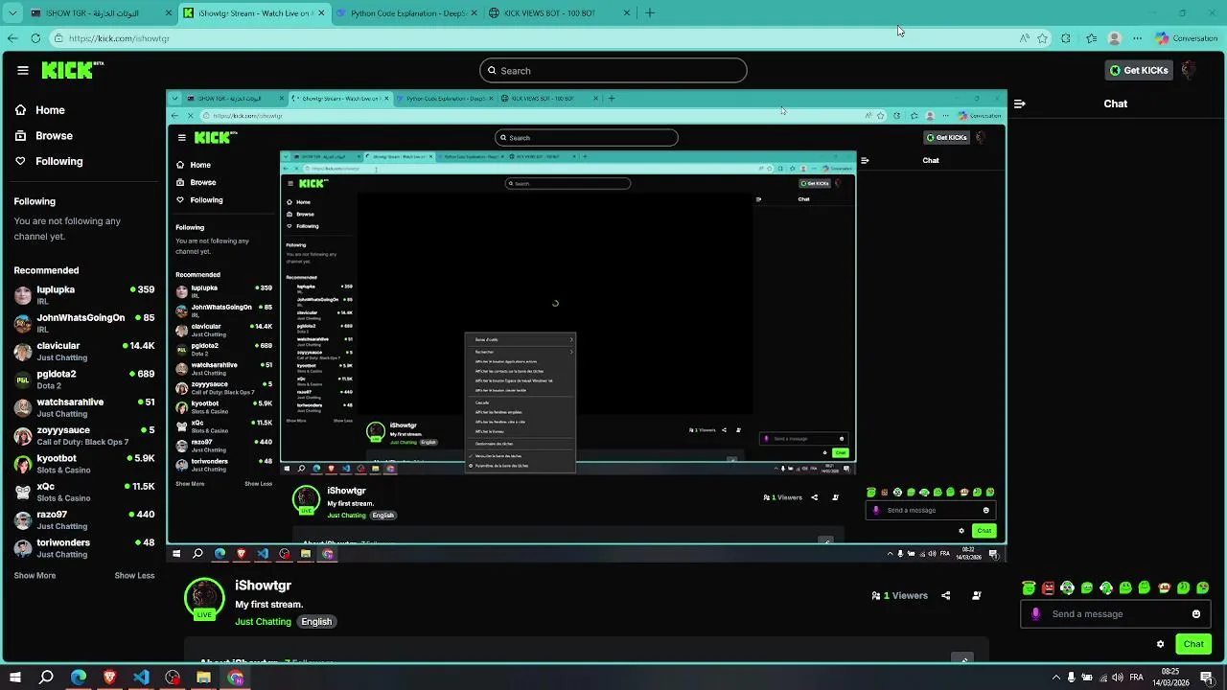Open the Copilot Conversation button

click(1187, 38)
